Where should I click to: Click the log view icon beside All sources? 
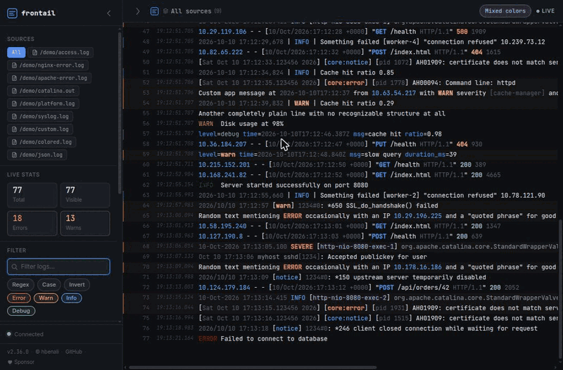[154, 11]
